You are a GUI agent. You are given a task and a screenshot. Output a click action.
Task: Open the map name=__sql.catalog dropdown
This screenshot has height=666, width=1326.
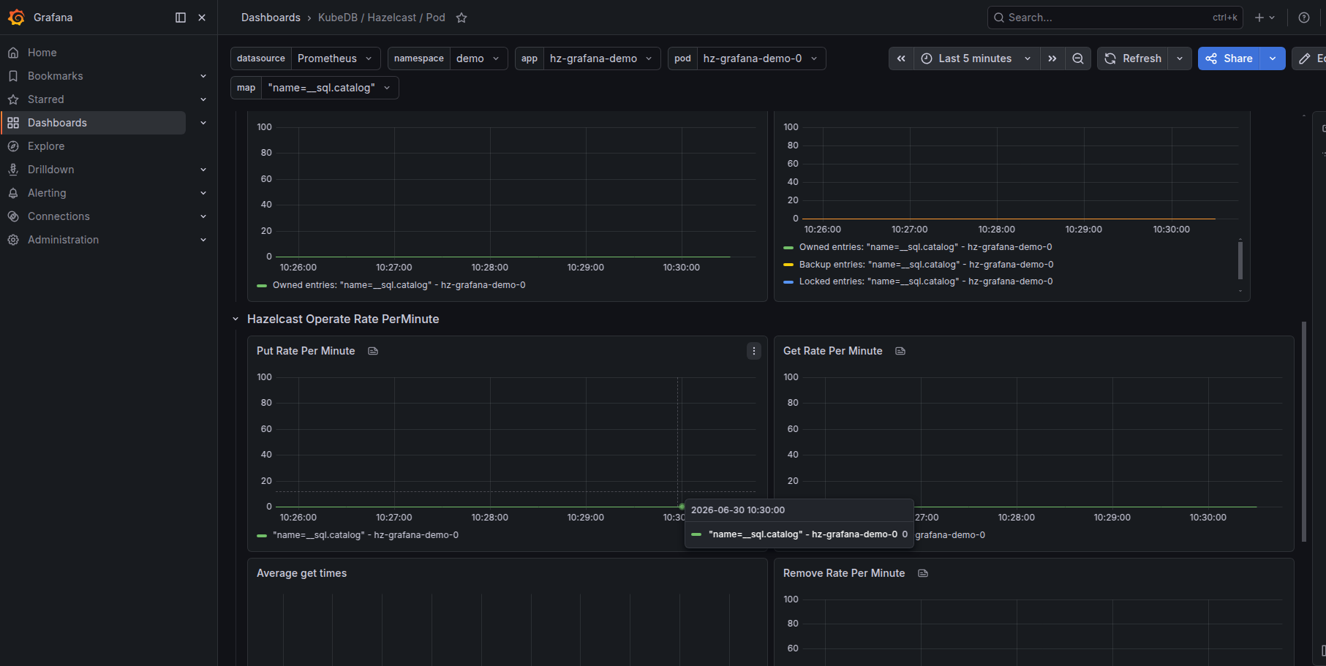[x=330, y=88]
